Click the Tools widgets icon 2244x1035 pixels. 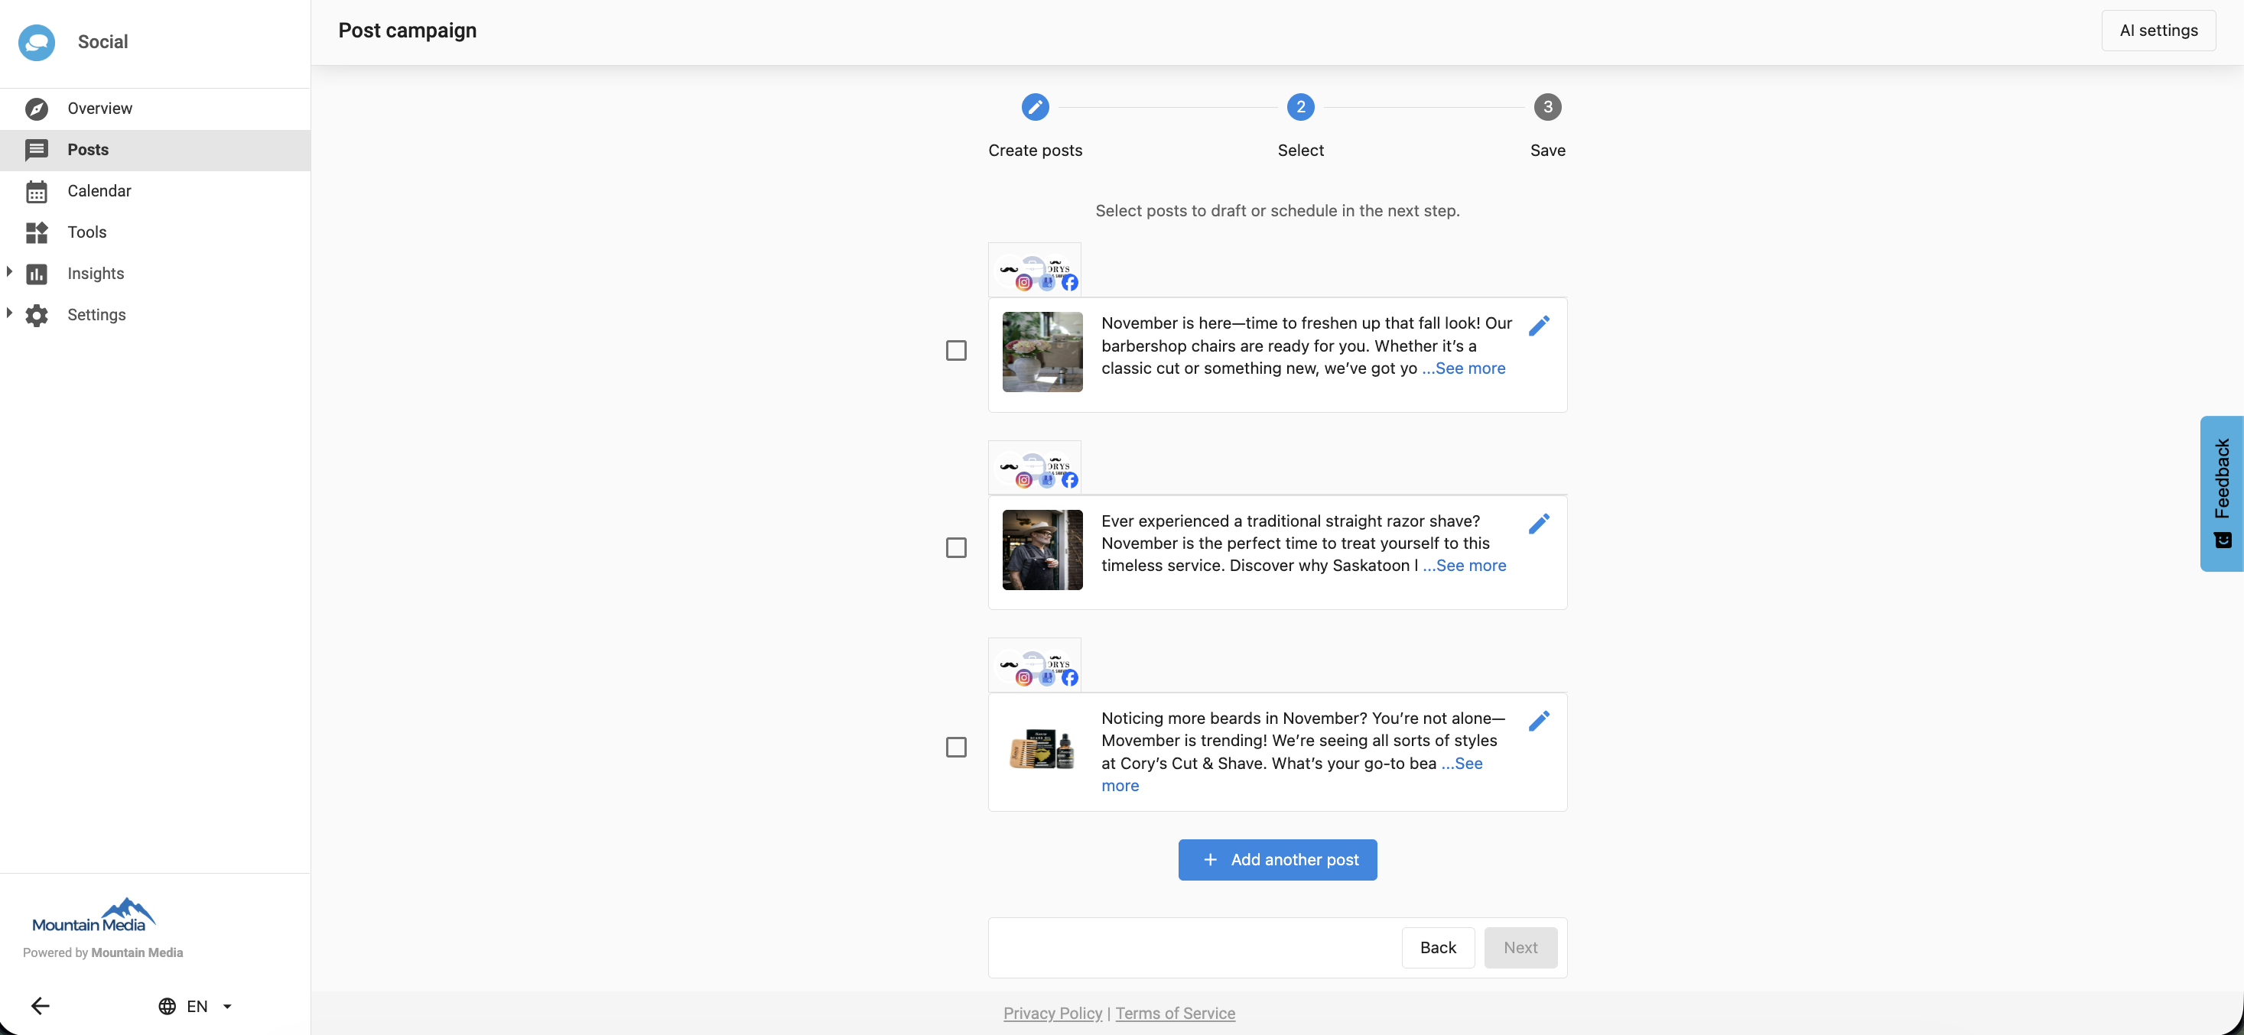pyautogui.click(x=37, y=232)
